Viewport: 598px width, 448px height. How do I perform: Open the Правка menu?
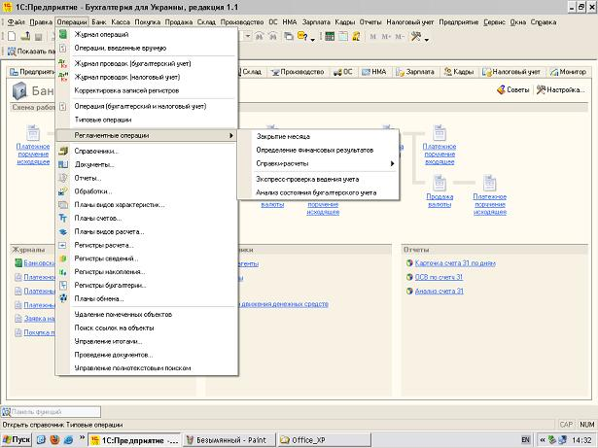41,22
